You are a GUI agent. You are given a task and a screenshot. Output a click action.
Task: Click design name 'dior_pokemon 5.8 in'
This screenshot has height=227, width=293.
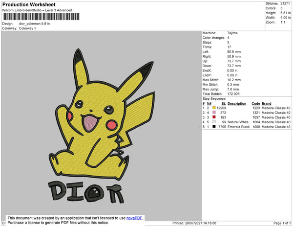click(x=34, y=24)
